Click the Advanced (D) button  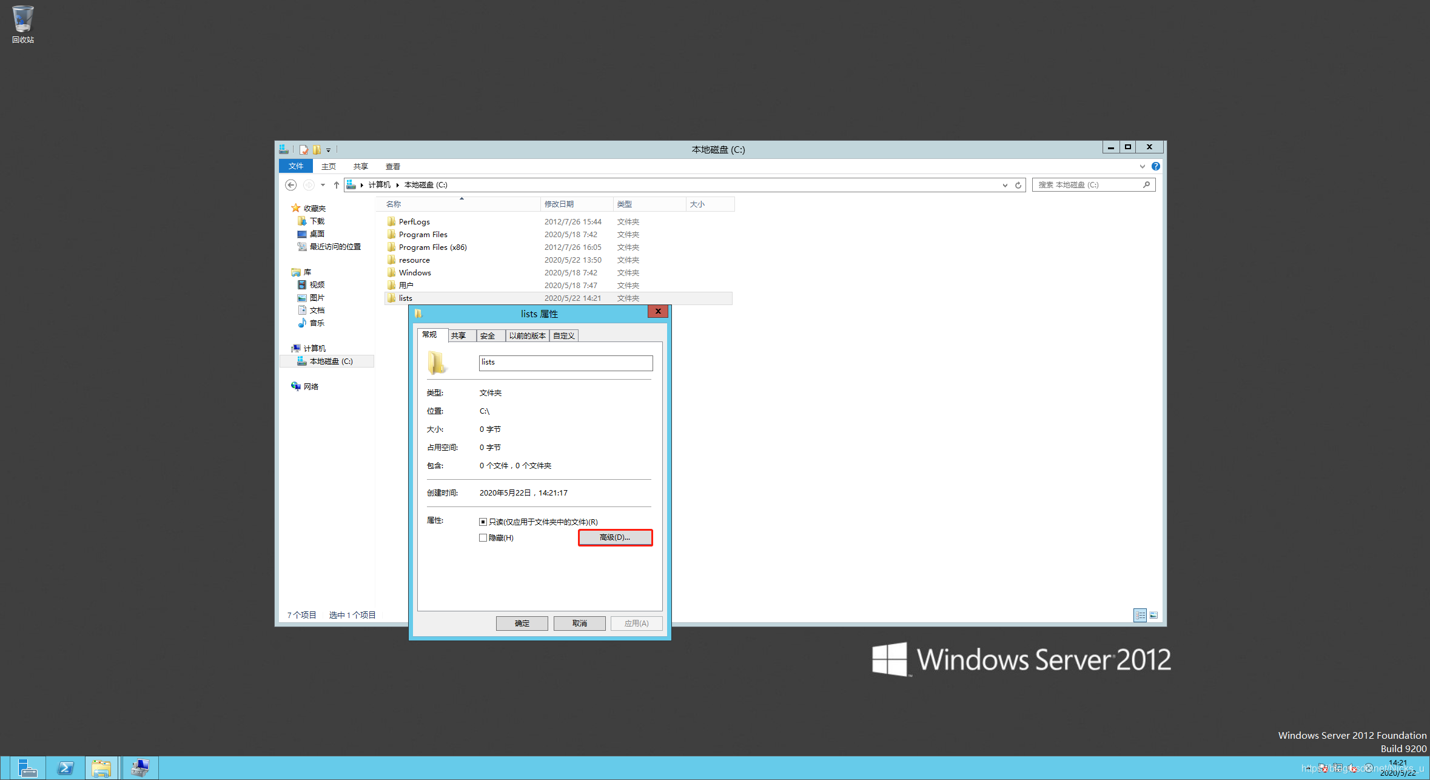[615, 537]
